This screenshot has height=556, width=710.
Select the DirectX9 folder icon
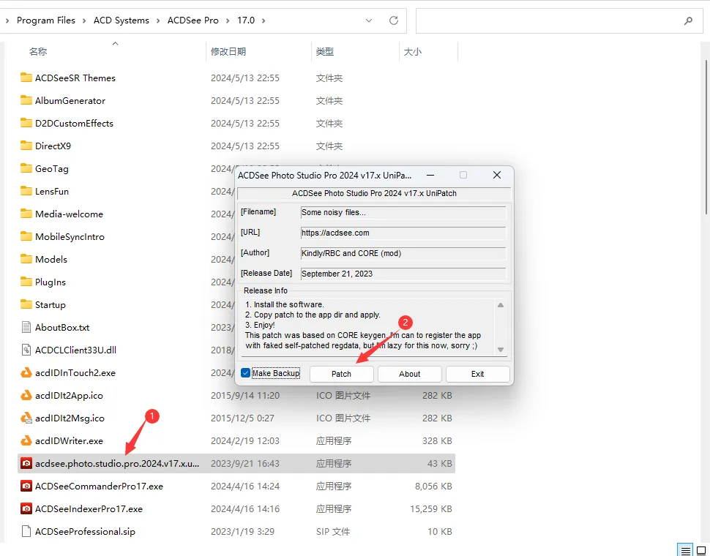click(x=26, y=146)
